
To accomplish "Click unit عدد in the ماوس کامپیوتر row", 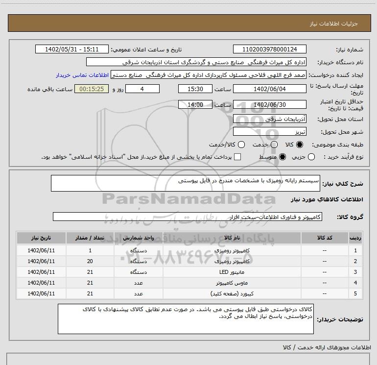I will 139,283.
